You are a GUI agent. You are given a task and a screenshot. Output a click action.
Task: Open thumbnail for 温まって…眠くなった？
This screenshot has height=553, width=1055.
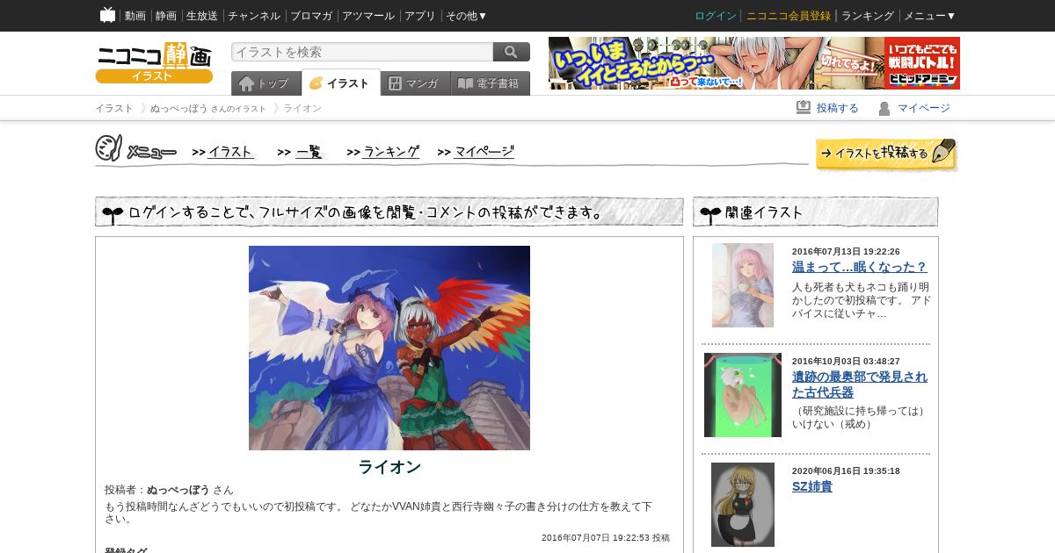743,285
